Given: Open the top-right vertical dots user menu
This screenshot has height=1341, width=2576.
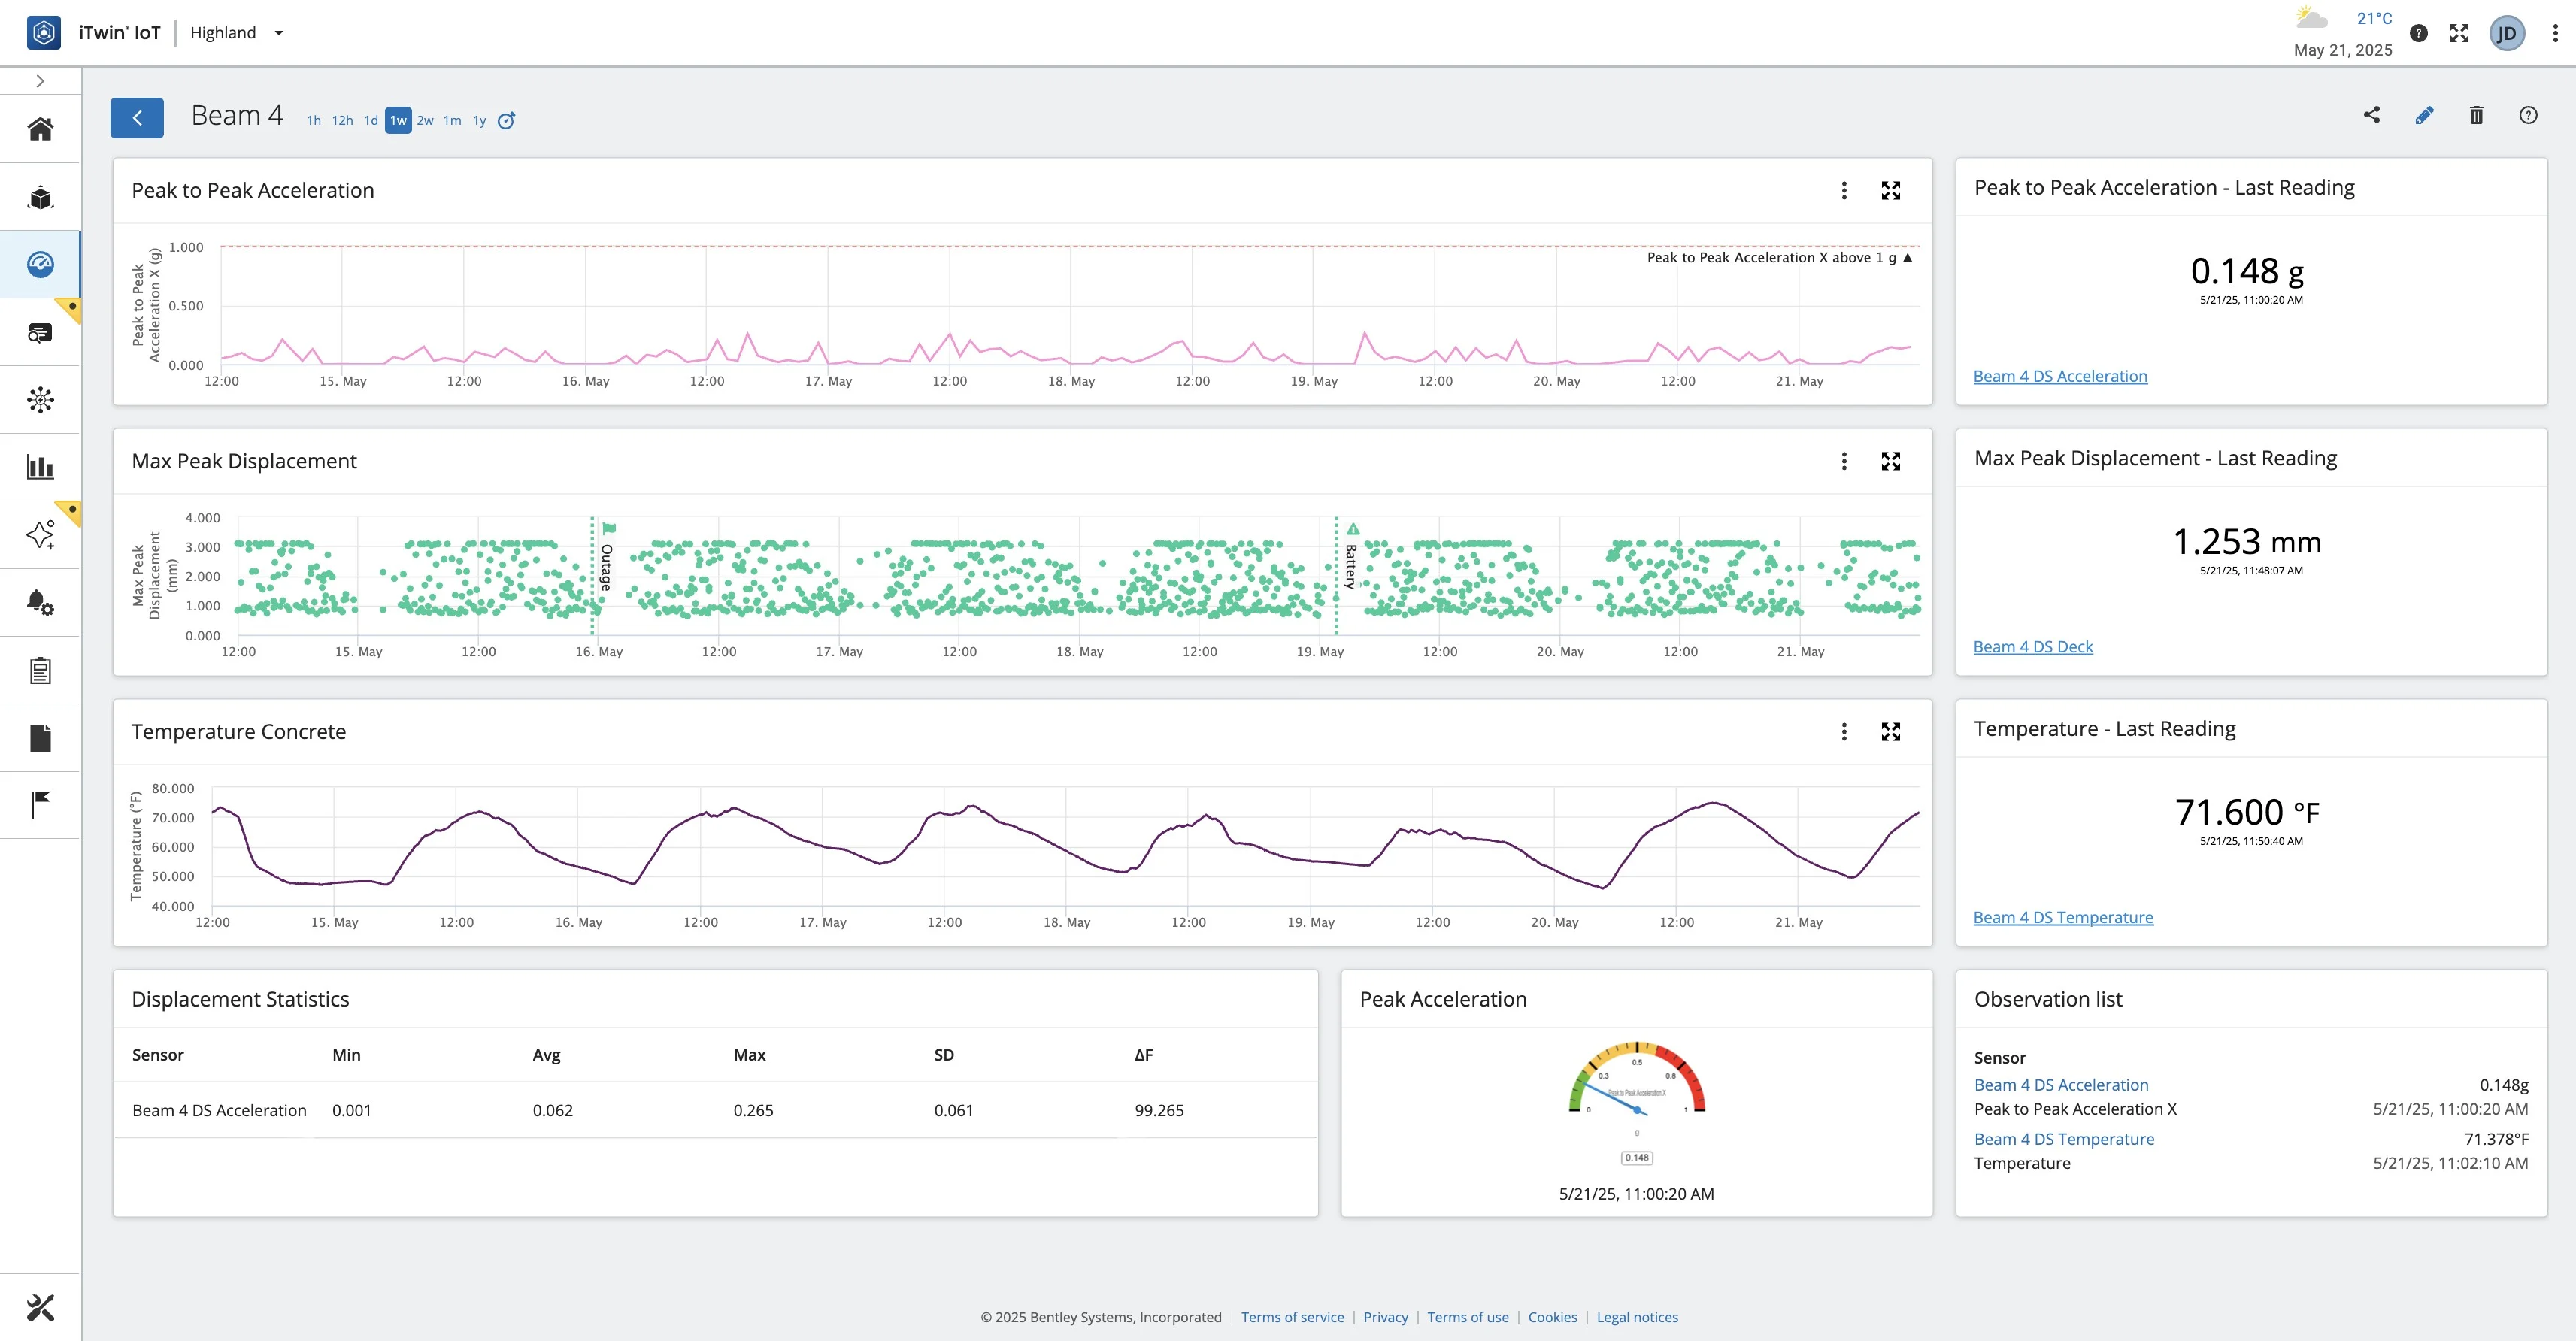Looking at the screenshot, I should point(2555,33).
